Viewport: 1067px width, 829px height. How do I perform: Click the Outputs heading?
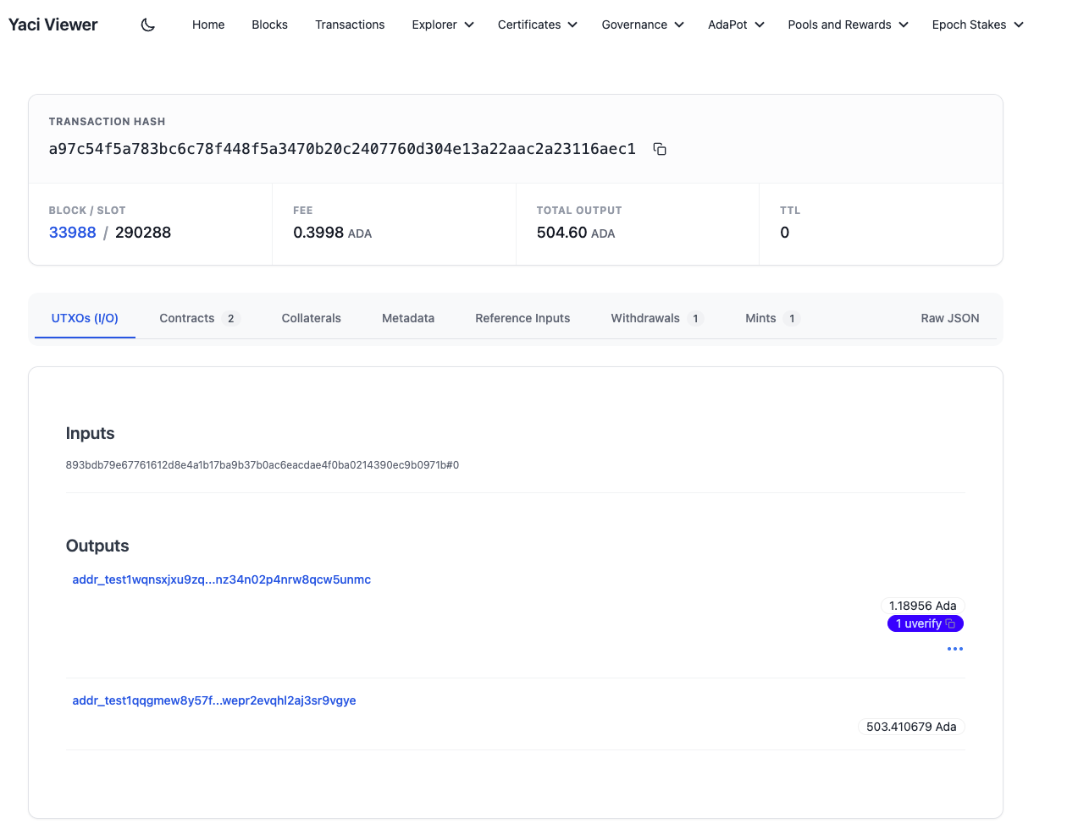pos(97,546)
